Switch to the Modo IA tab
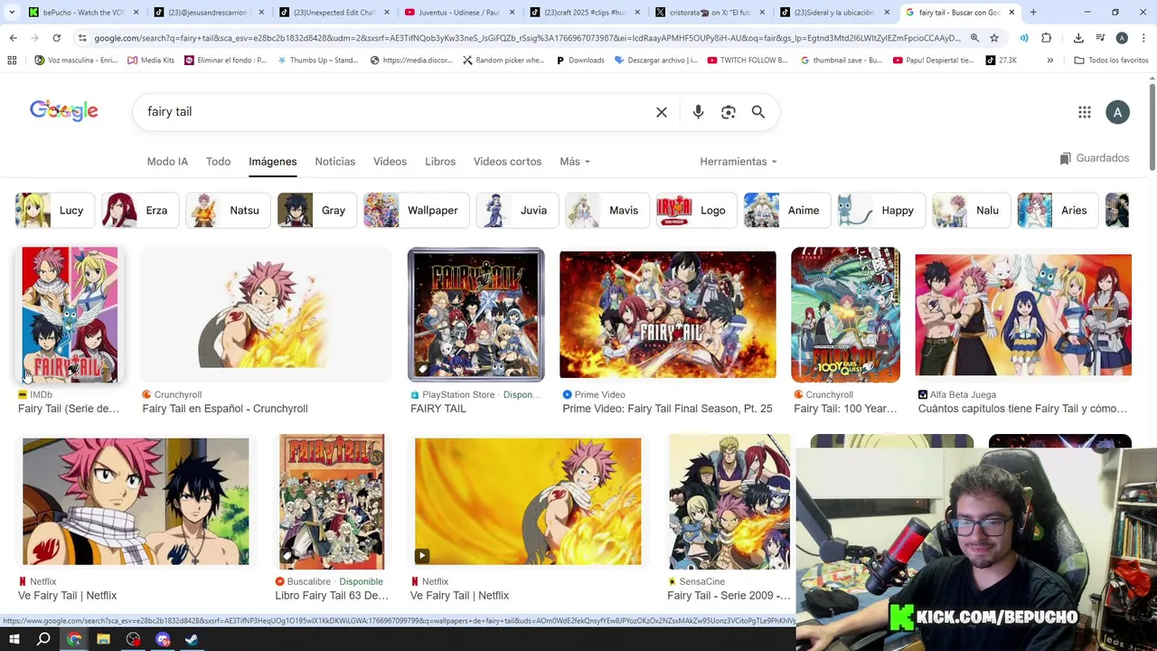1157x651 pixels. (x=167, y=161)
